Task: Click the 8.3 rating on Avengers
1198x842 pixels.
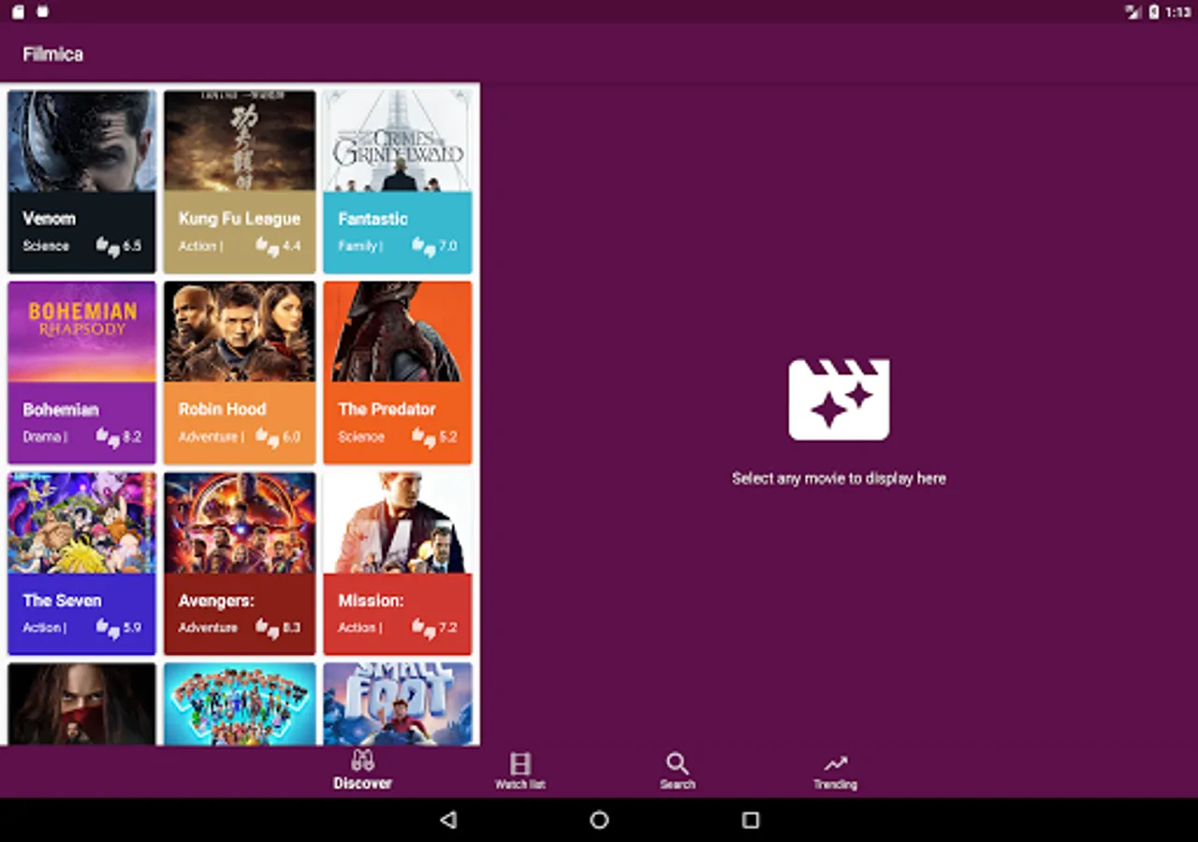Action: click(291, 628)
